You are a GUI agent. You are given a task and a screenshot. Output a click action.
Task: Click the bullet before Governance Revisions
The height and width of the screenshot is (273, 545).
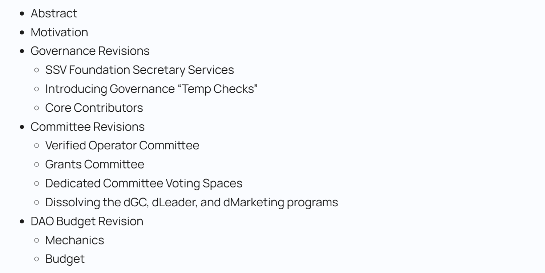[23, 51]
